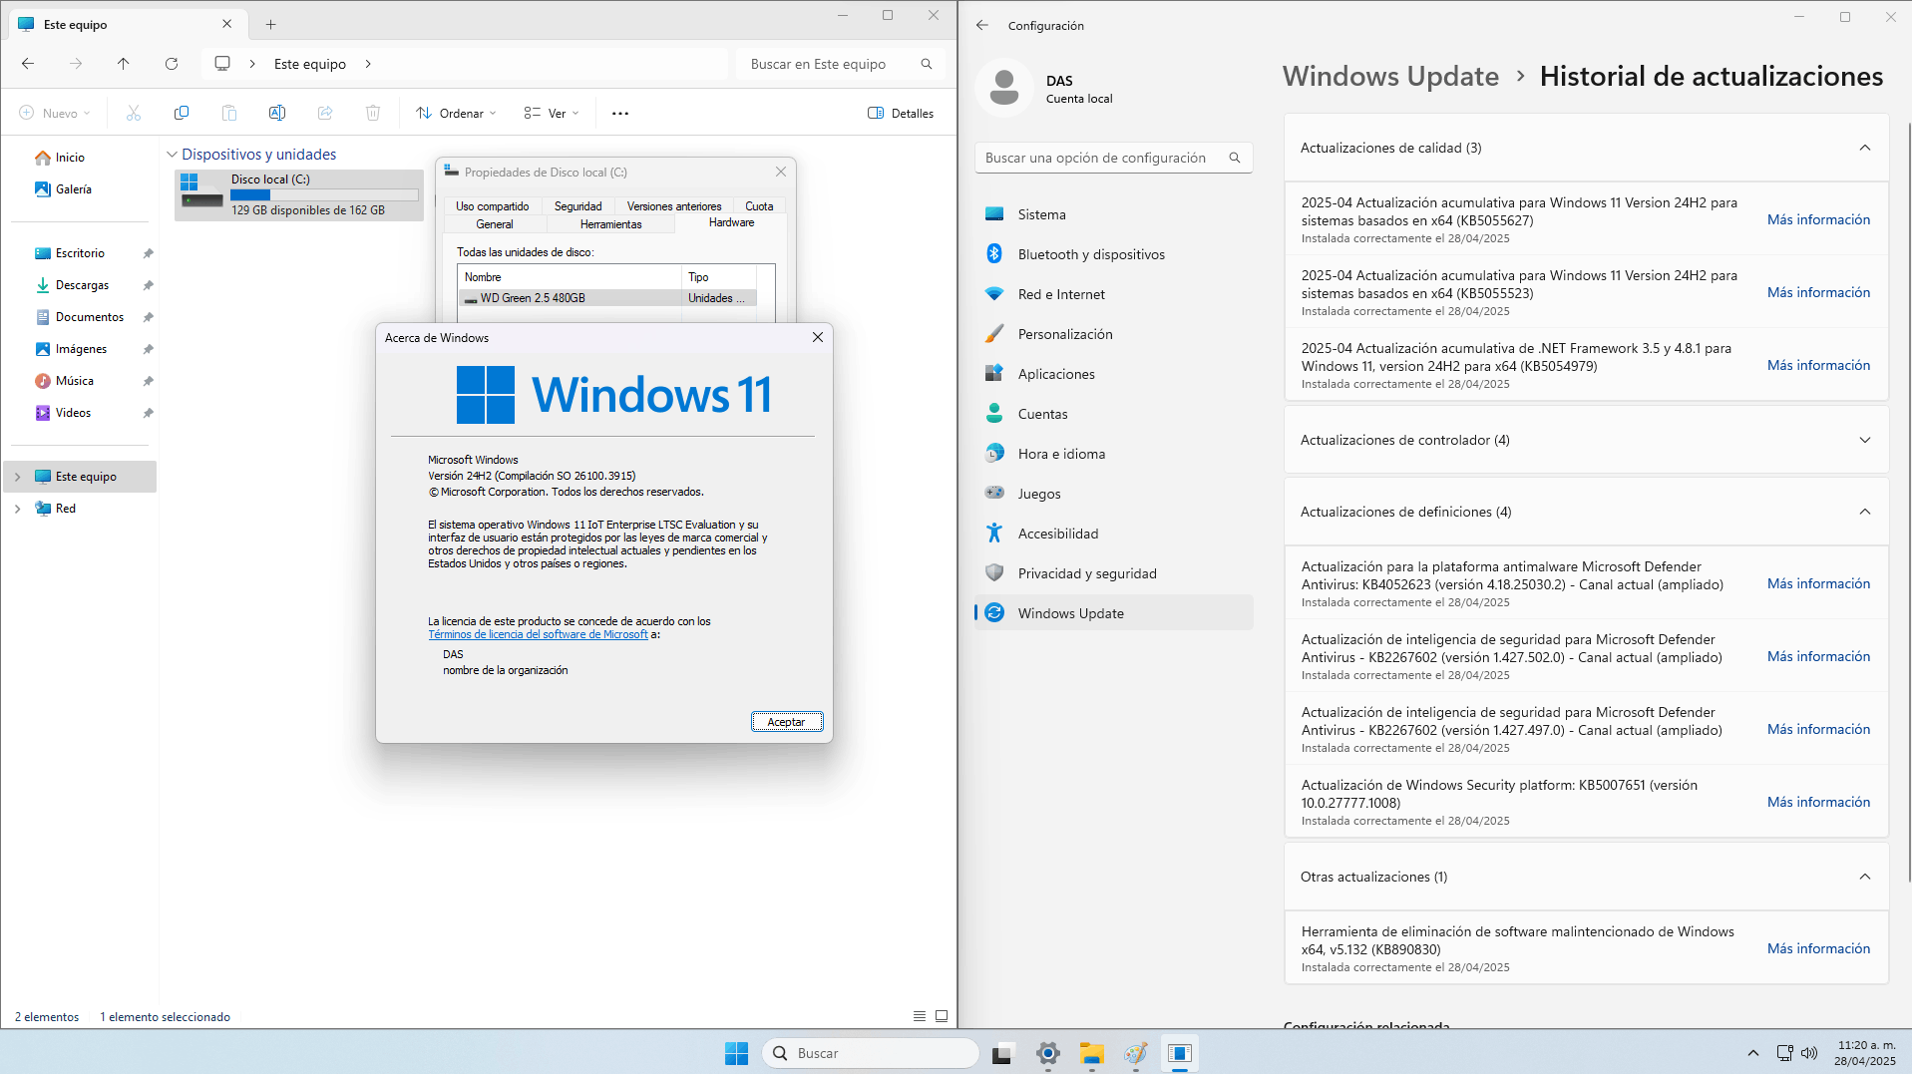Viewport: 1912px width, 1074px height.
Task: Click the Disco local (C:) capacity bar
Action: click(324, 195)
